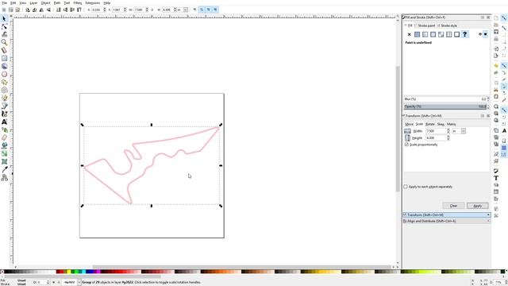Select the Spiral tool

tap(4, 90)
